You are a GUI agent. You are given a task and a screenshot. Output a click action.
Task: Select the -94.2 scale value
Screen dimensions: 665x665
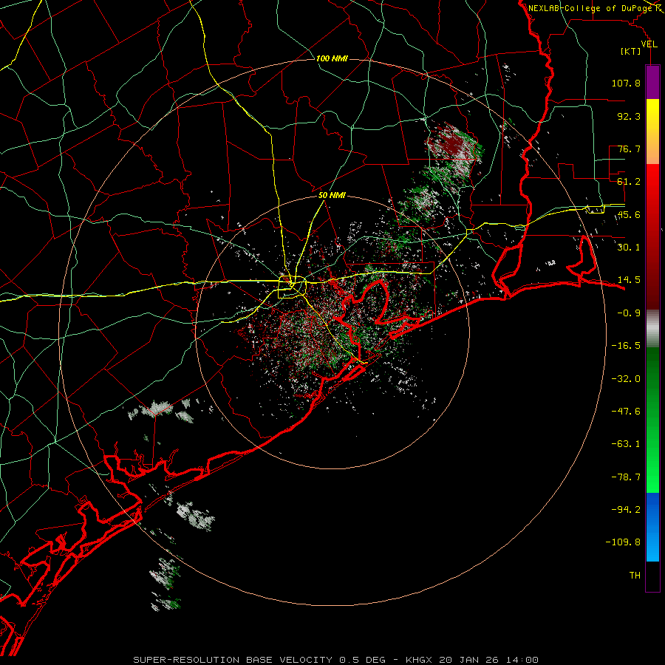tap(626, 510)
